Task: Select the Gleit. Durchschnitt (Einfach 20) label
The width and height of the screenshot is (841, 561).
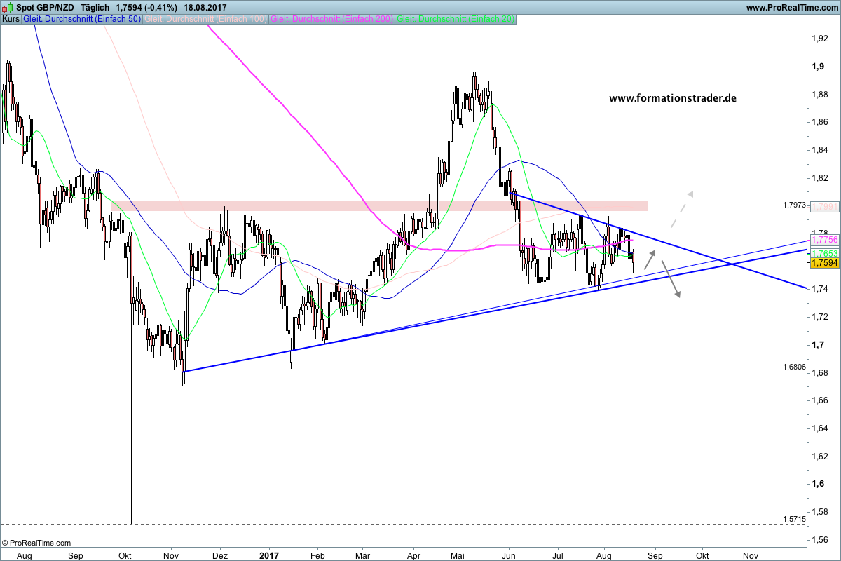Action: pyautogui.click(x=456, y=19)
